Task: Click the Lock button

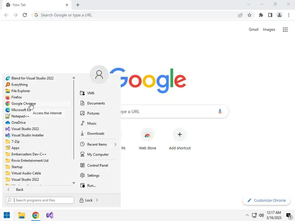Action: (86, 200)
